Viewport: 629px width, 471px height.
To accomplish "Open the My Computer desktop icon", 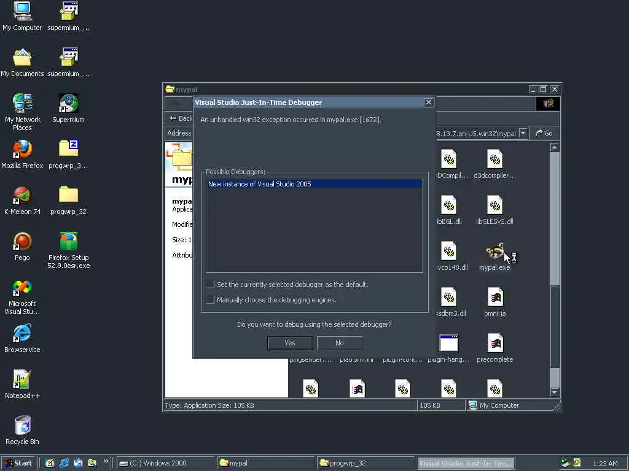I will click(x=22, y=16).
